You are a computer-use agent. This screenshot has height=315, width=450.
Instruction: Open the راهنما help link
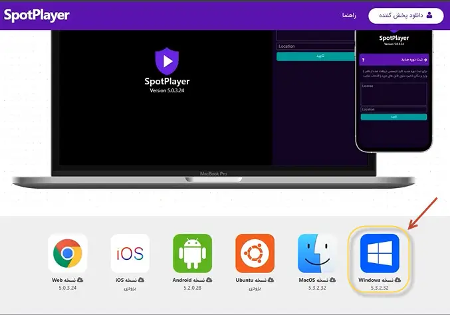click(349, 15)
